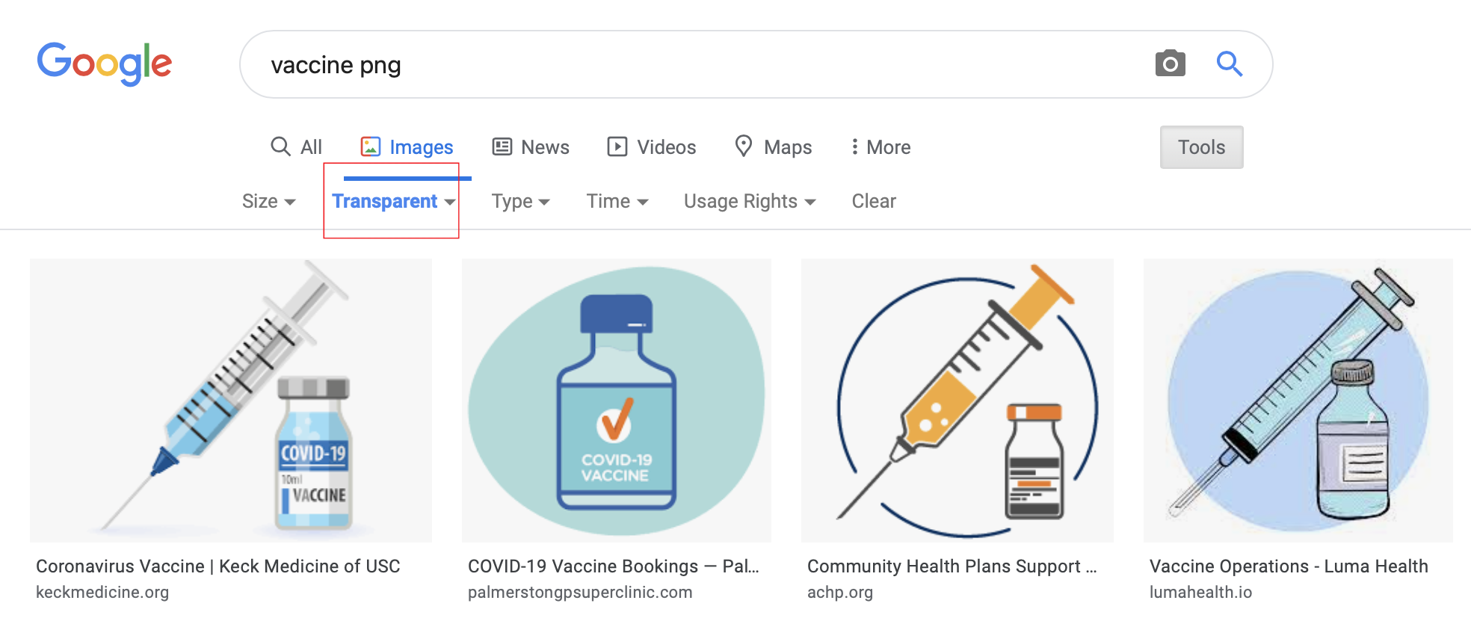Image resolution: width=1471 pixels, height=621 pixels.
Task: Open the News tab
Action: pos(531,147)
